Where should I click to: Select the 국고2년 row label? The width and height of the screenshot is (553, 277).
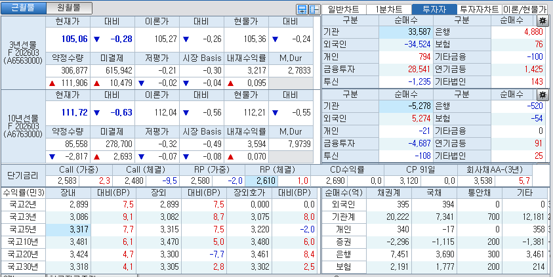pyautogui.click(x=23, y=204)
